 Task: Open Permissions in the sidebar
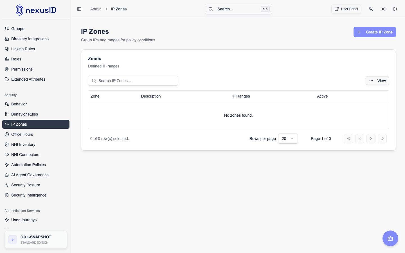coord(36,69)
